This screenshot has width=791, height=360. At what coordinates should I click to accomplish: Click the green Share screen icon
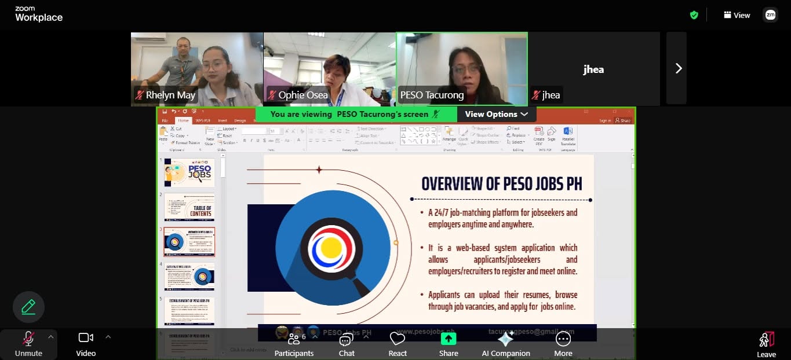[x=449, y=339]
